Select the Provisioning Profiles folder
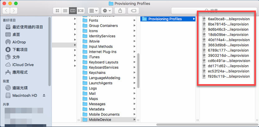This screenshot has height=127, width=259. [x=168, y=19]
